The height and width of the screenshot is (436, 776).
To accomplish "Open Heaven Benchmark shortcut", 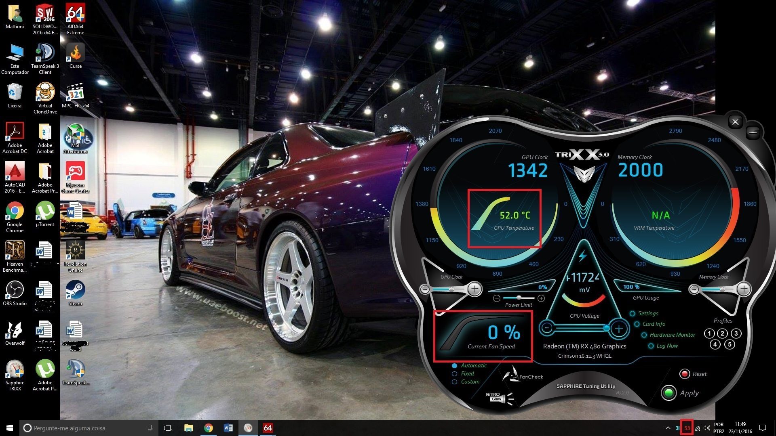I will coord(15,256).
